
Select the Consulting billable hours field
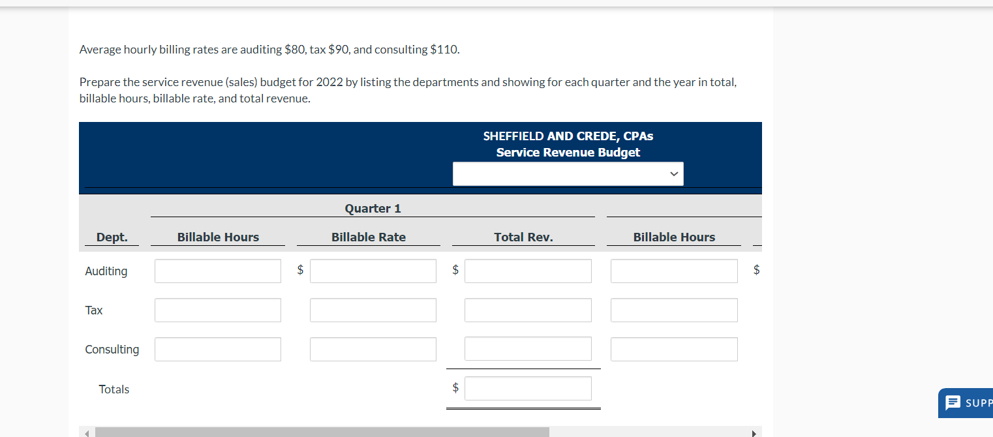coord(217,349)
